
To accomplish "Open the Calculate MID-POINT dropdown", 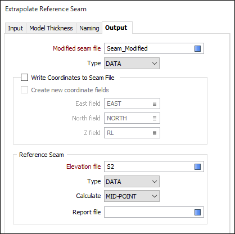I will [132, 196].
